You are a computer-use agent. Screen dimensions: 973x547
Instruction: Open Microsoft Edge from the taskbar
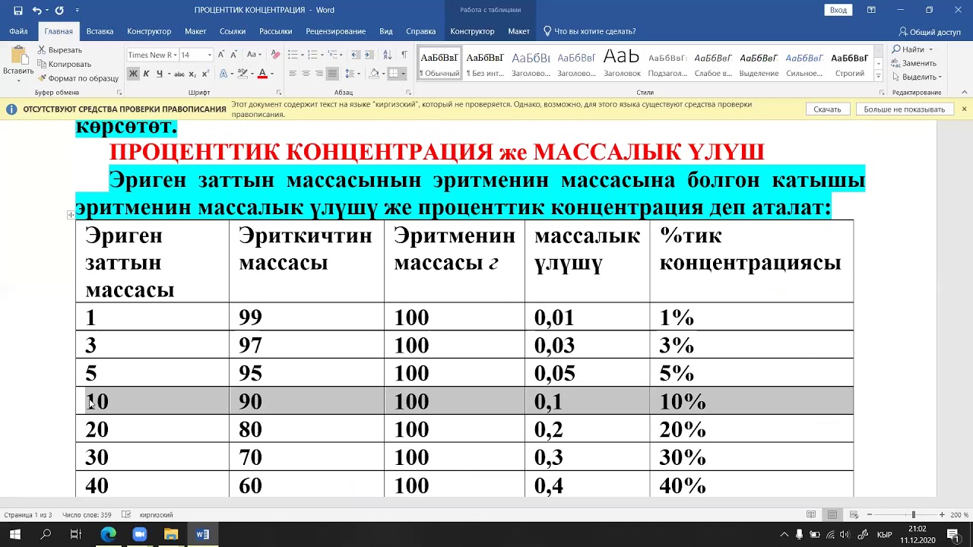pos(108,534)
